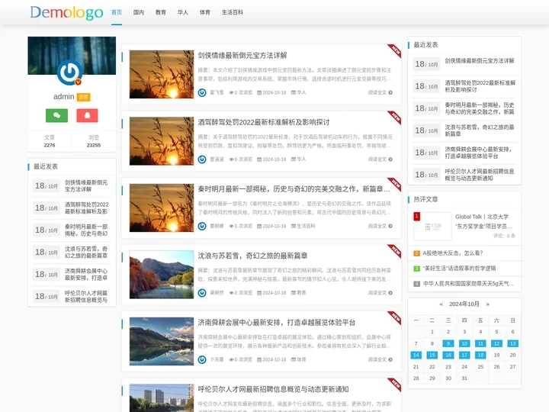Click the Demologo site logo

[66, 12]
